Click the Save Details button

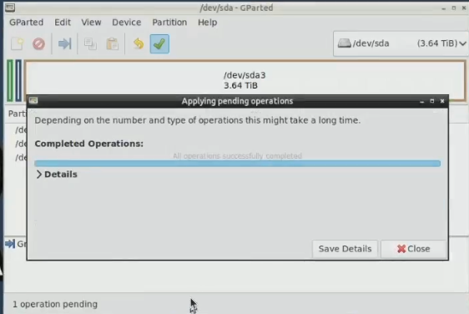[345, 249]
